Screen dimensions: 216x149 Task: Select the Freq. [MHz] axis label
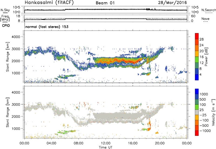click(x=5, y=18)
